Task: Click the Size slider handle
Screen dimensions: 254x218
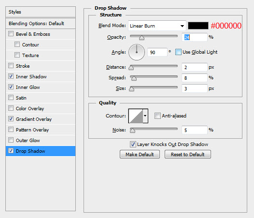Action: [131, 89]
